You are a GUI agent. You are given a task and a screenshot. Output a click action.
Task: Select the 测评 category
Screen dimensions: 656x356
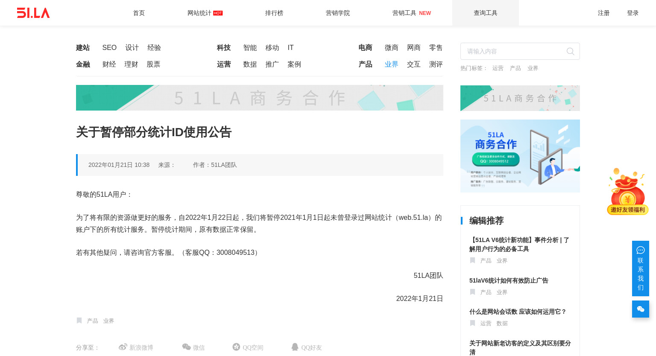click(436, 64)
